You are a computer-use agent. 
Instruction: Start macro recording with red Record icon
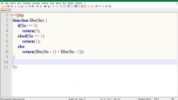(x=97, y=6)
